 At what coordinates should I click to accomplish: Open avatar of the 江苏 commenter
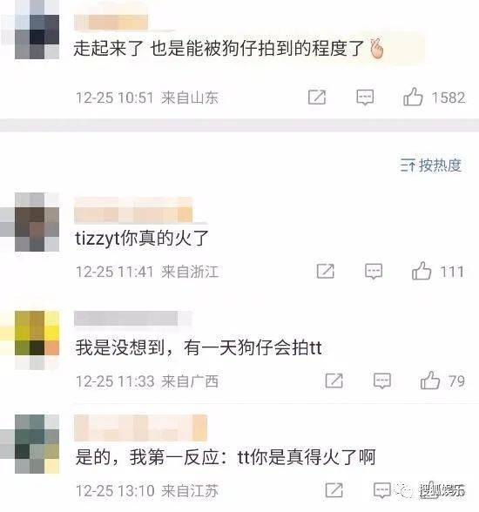37,444
